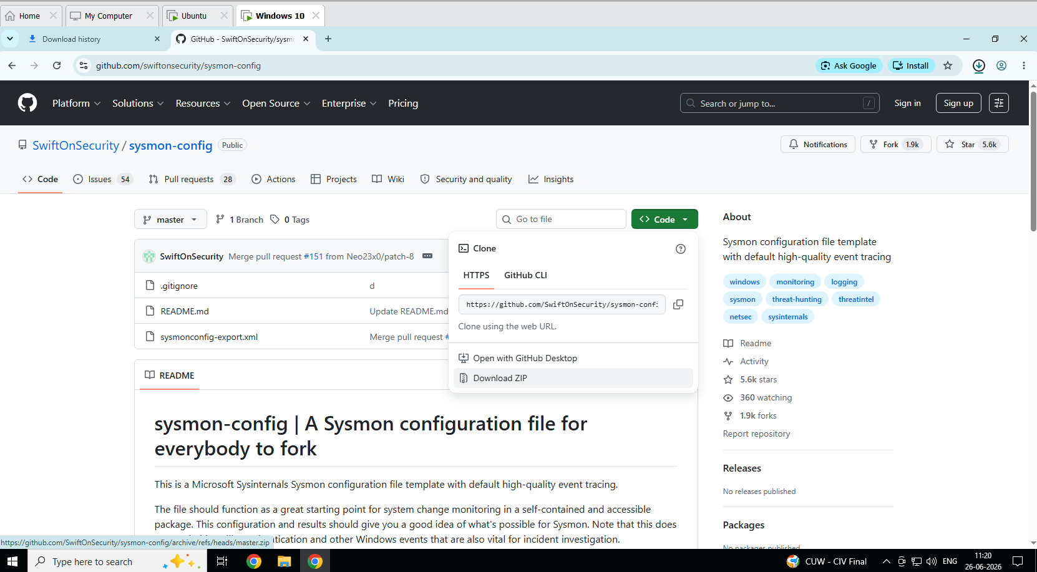Open File Explorer from the taskbar
Viewport: 1037px width, 572px height.
pos(285,561)
